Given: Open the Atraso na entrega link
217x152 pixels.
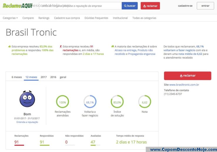Looking at the screenshot, I should coord(125,50).
